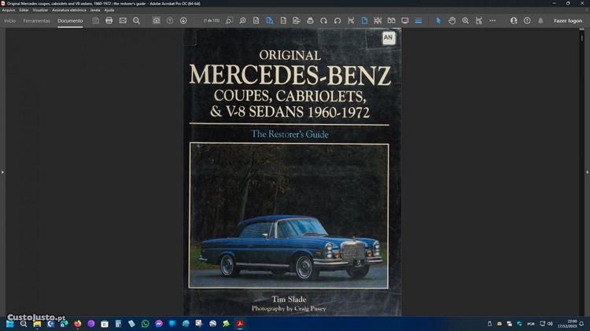This screenshot has height=331, width=590.
Task: Open the notifications bell
Action: tap(540, 20)
